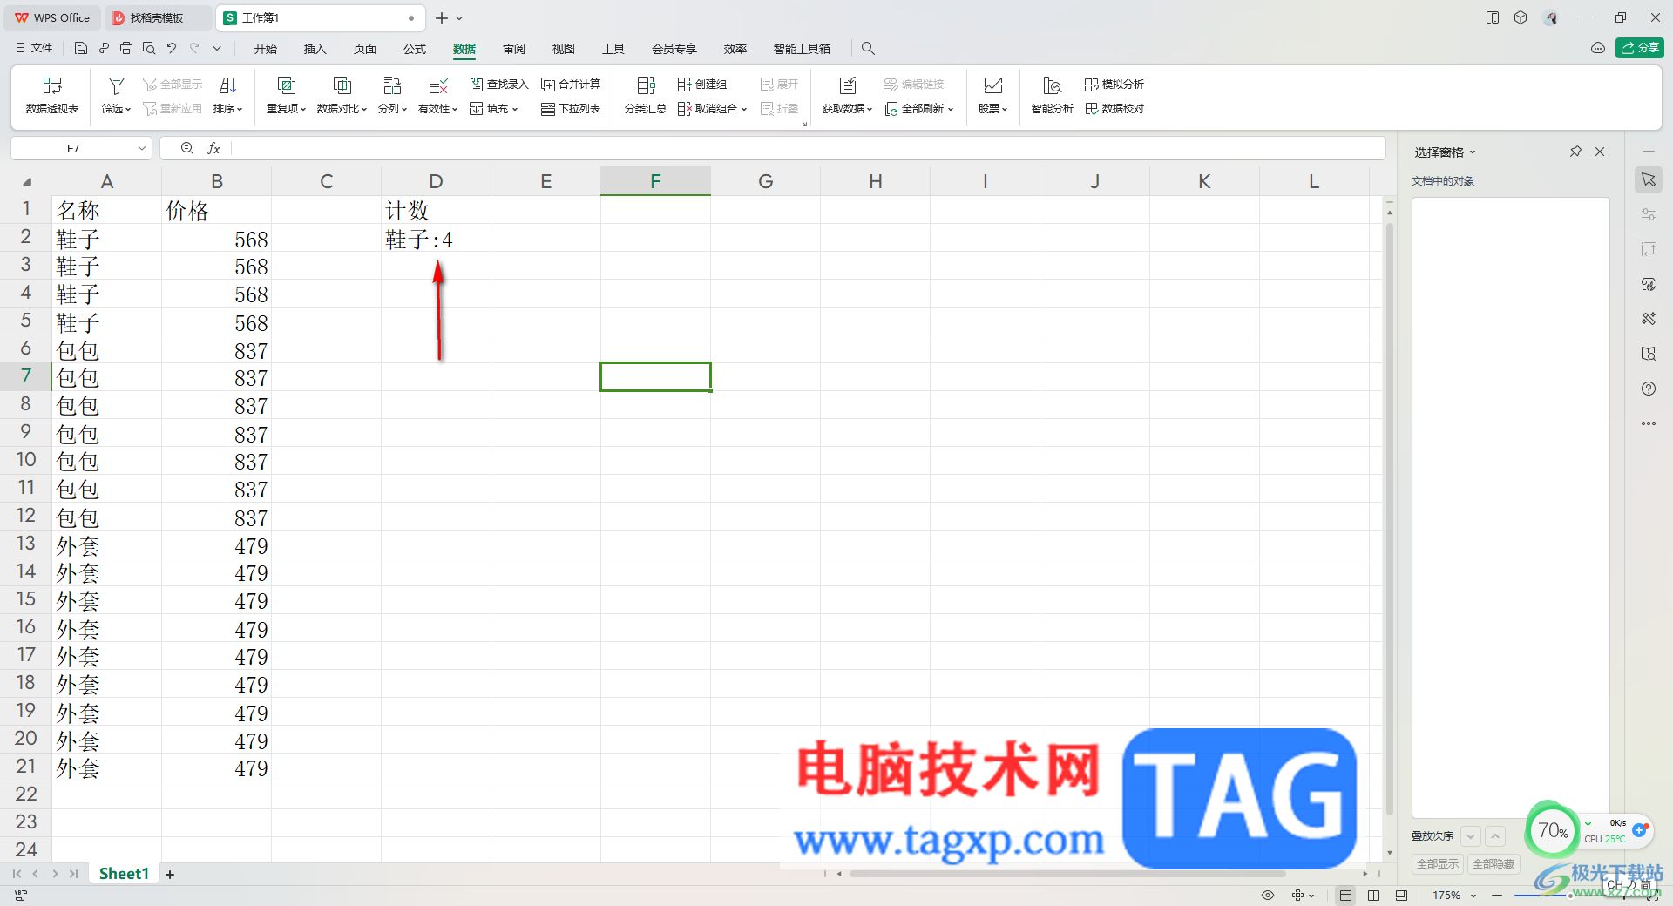
Task: Click the help question icon in right sidebar
Action: (1649, 389)
